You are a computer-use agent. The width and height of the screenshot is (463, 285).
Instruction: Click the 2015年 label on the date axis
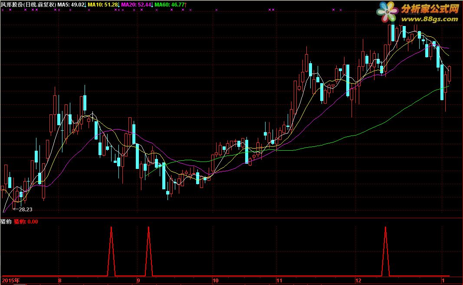click(x=11, y=280)
